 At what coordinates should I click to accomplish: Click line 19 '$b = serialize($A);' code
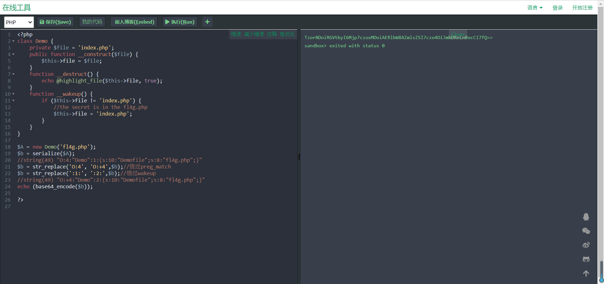46,154
